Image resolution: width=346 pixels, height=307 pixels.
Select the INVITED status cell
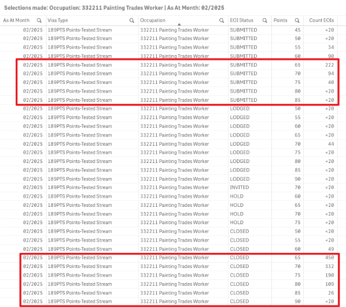coord(239,187)
